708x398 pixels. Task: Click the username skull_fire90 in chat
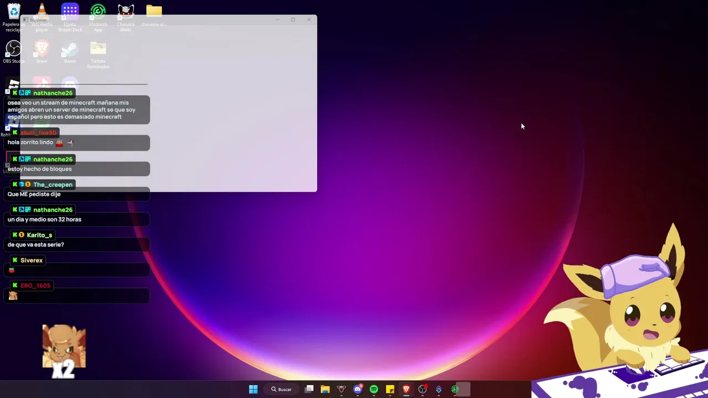click(x=38, y=133)
